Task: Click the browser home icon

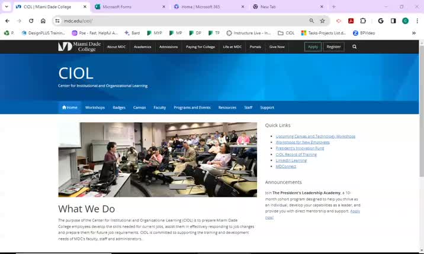Action: 43,21
